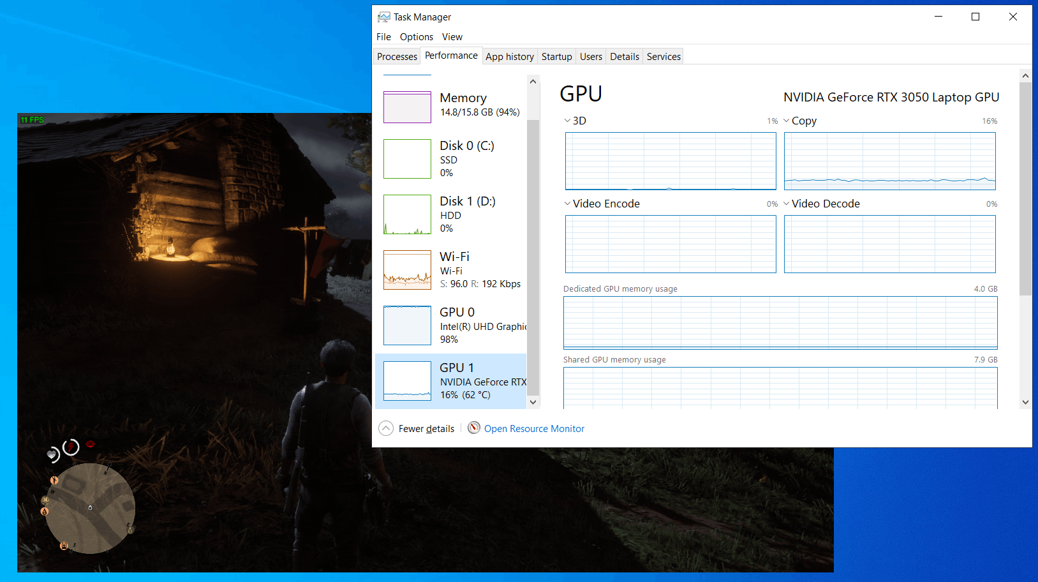
Task: Click the 3D engine usage graph
Action: (x=671, y=161)
